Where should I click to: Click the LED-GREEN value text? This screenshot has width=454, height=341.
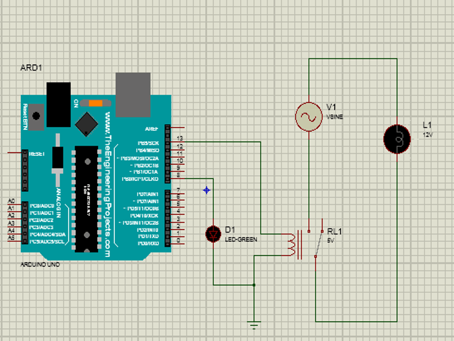[x=241, y=240]
